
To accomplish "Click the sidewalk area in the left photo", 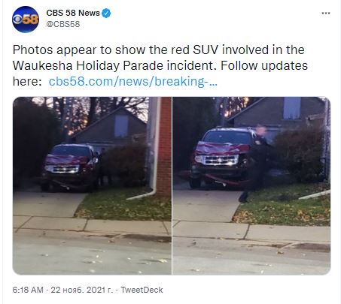I will click(92, 224).
